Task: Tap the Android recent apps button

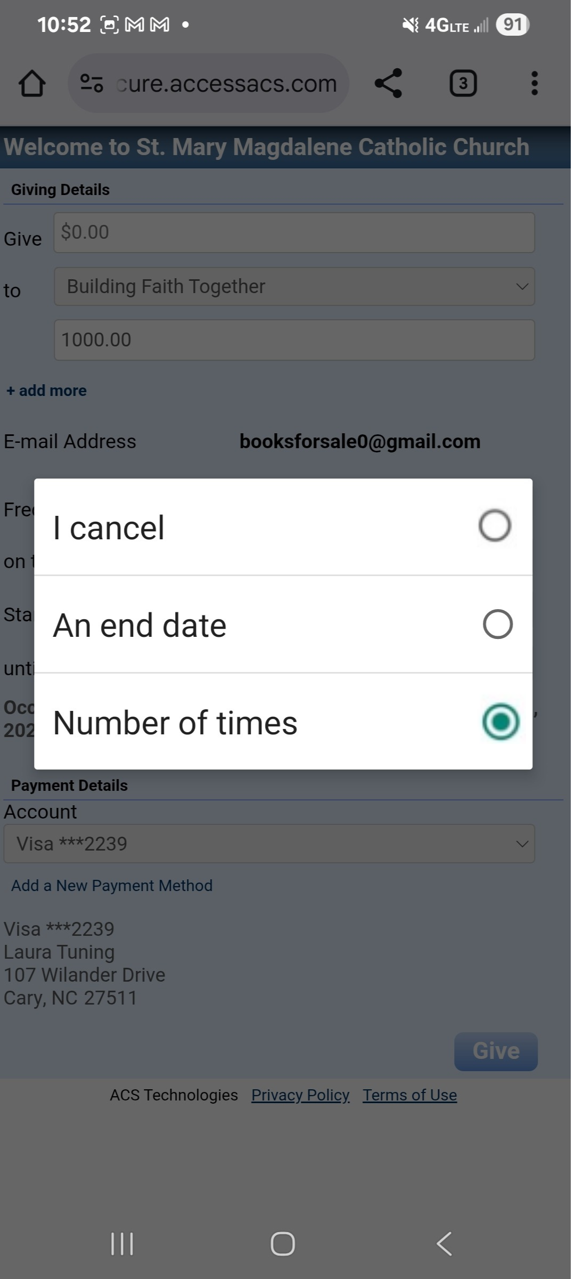Action: pos(122,1244)
